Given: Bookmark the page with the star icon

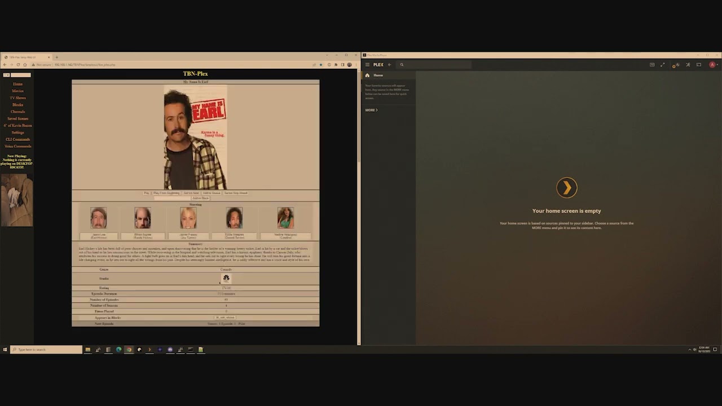Looking at the screenshot, I should pyautogui.click(x=321, y=65).
